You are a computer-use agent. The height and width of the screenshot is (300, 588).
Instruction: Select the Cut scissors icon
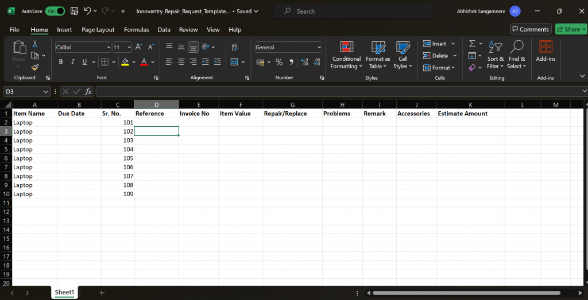click(x=35, y=44)
